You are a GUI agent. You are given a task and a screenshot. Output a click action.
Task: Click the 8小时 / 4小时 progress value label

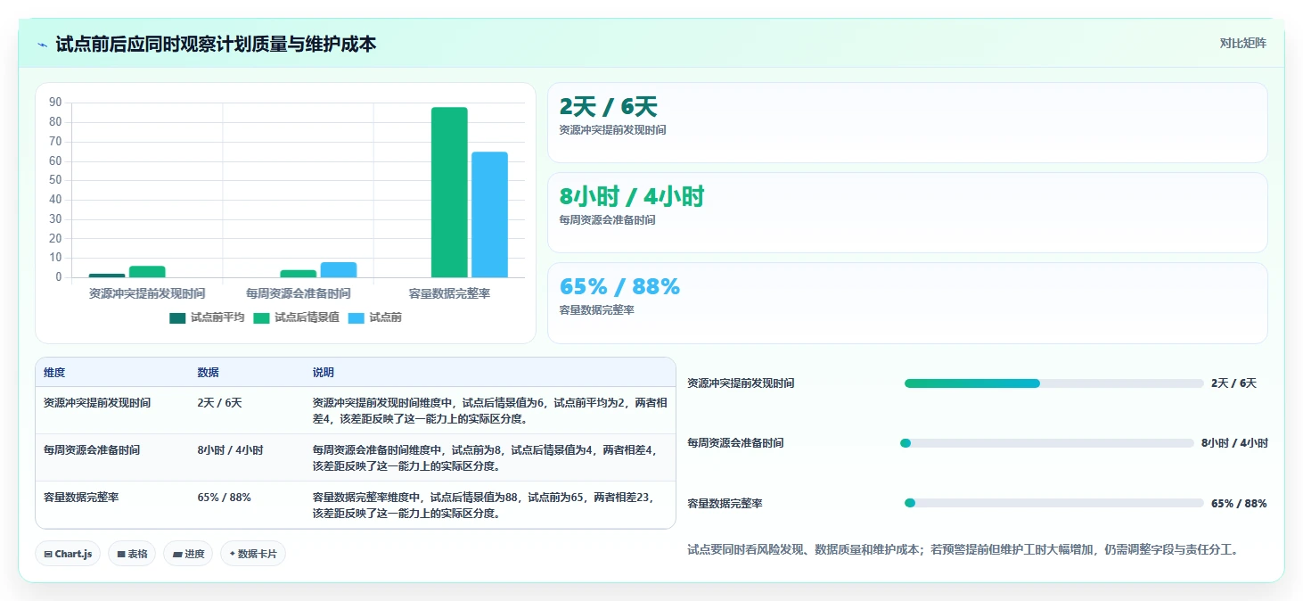click(1234, 443)
